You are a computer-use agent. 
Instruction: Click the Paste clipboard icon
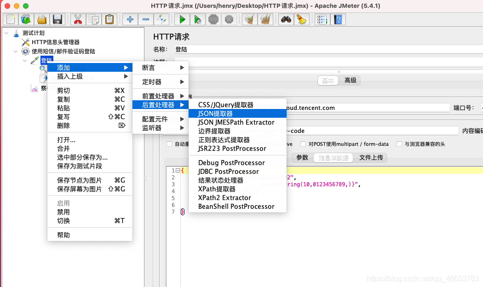[x=109, y=19]
